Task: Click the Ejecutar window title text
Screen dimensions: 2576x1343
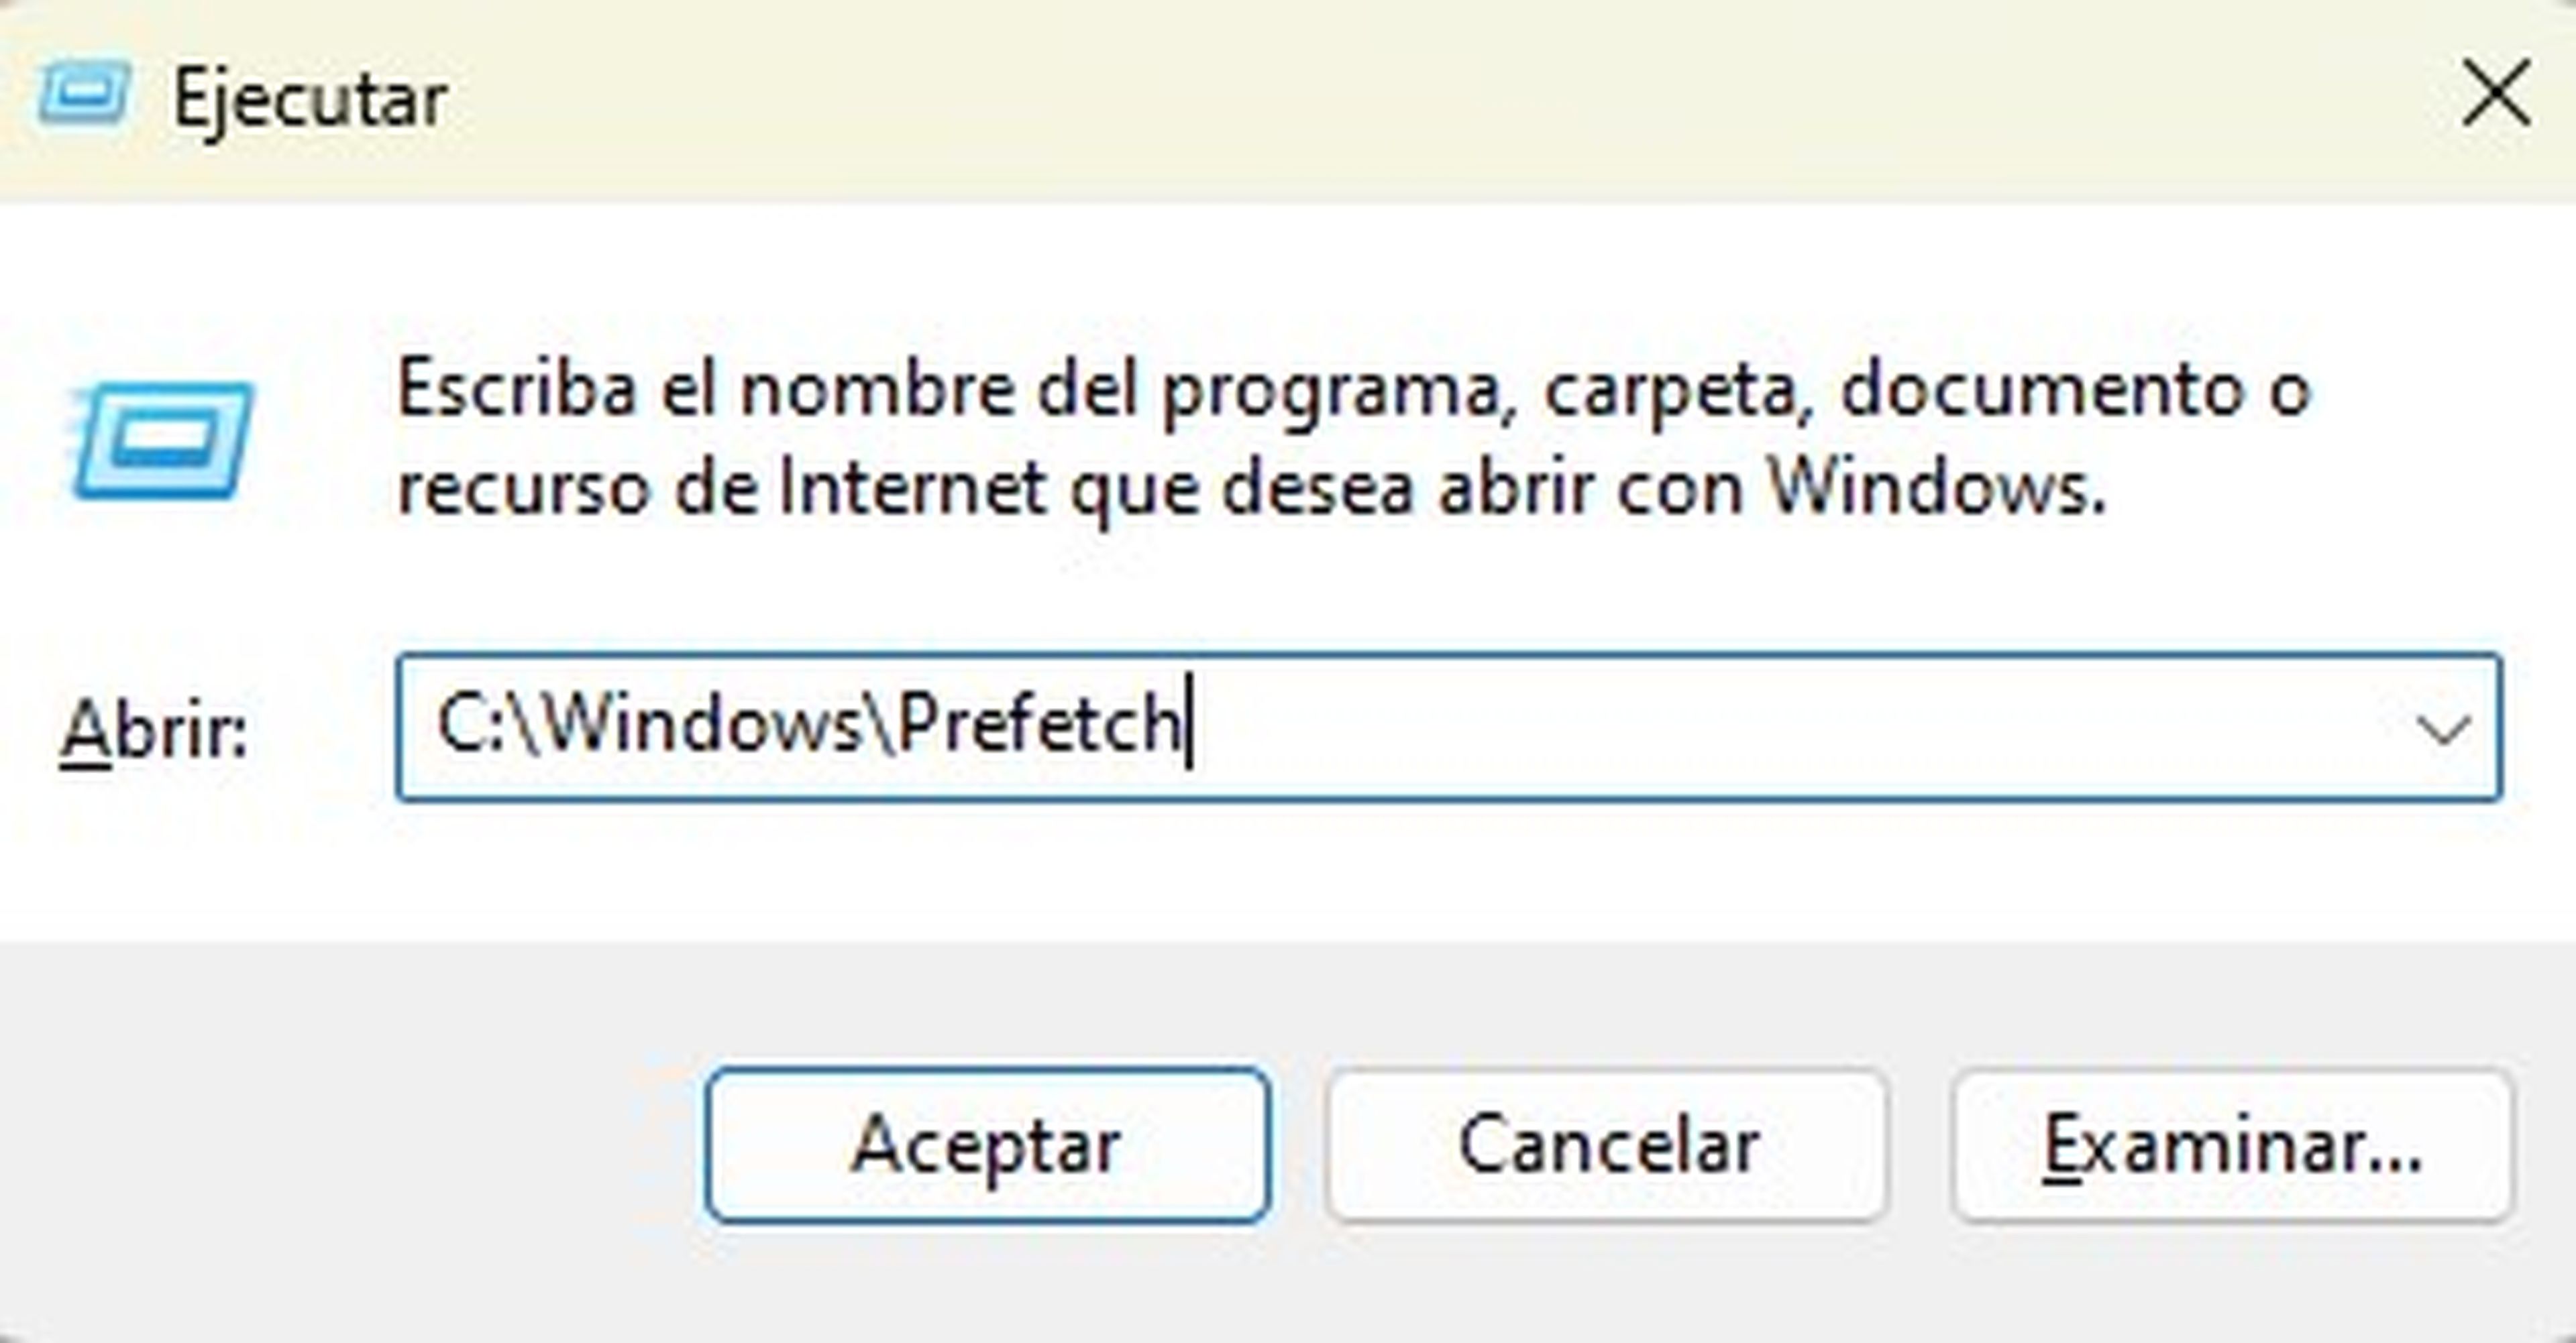Action: [x=310, y=100]
